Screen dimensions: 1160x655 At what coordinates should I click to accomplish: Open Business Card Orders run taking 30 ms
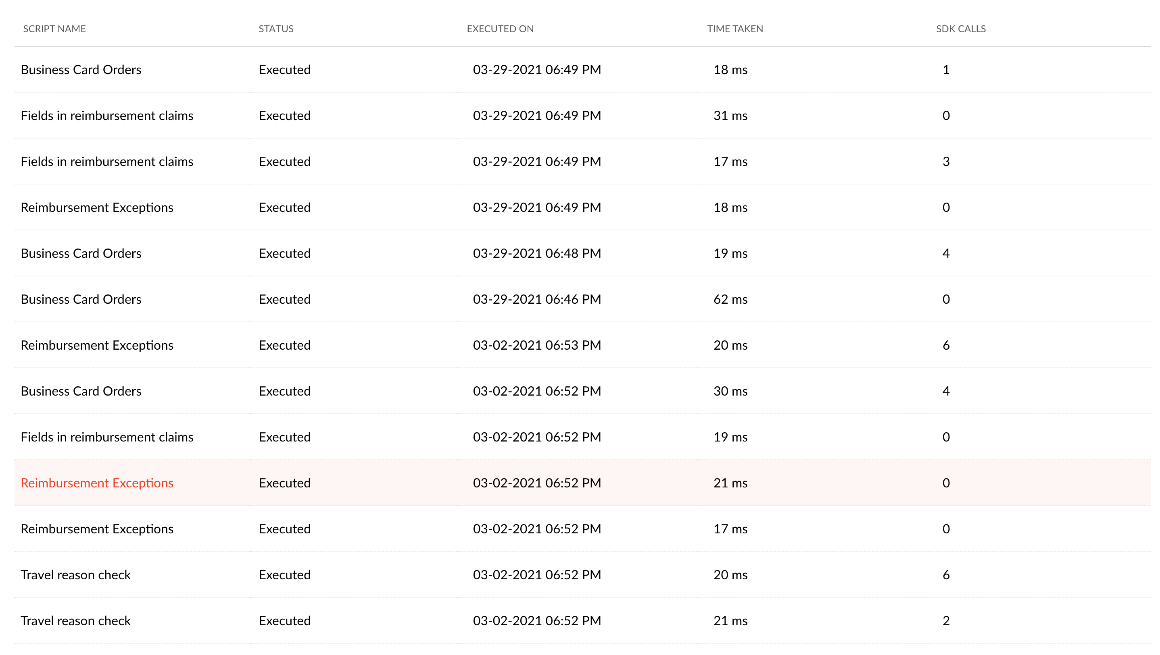pyautogui.click(x=81, y=391)
